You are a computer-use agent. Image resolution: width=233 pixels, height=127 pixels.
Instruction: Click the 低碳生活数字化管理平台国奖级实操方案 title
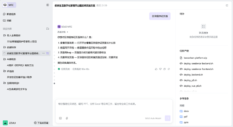pos(75,5)
